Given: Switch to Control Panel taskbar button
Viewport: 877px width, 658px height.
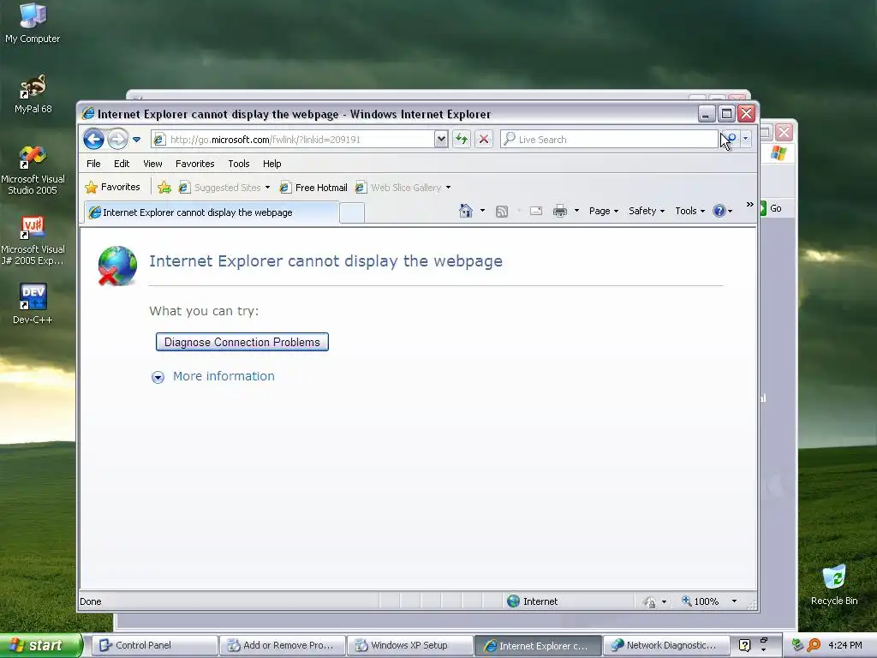Looking at the screenshot, I should click(154, 645).
